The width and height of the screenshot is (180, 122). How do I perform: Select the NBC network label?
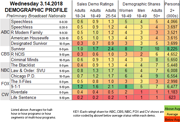(5, 70)
